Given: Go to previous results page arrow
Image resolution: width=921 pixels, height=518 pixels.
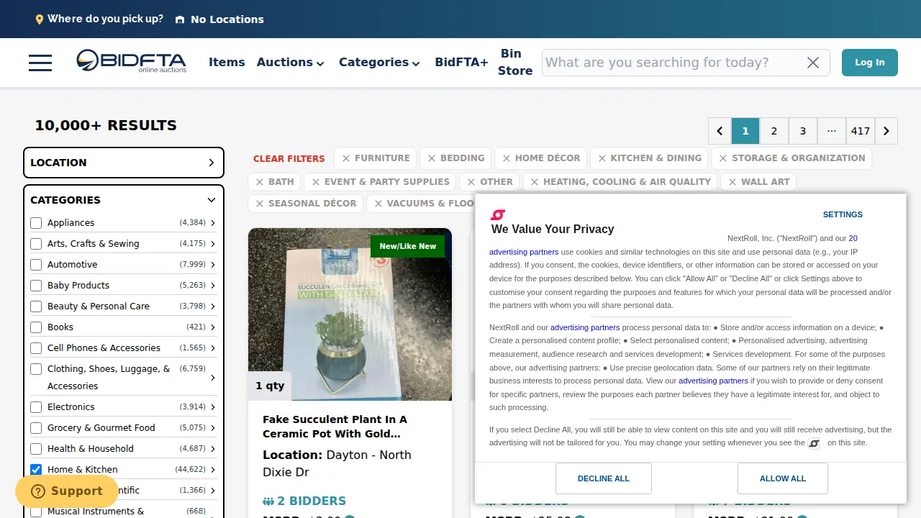Looking at the screenshot, I should pos(720,131).
